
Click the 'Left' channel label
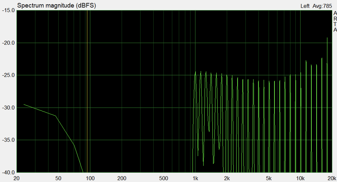305,6
